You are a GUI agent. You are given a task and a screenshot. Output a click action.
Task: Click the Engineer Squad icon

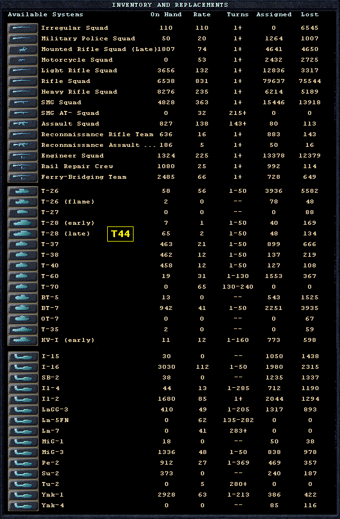click(22, 156)
